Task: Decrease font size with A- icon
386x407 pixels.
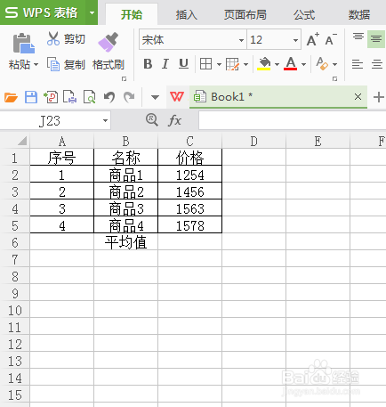Action: [x=331, y=40]
